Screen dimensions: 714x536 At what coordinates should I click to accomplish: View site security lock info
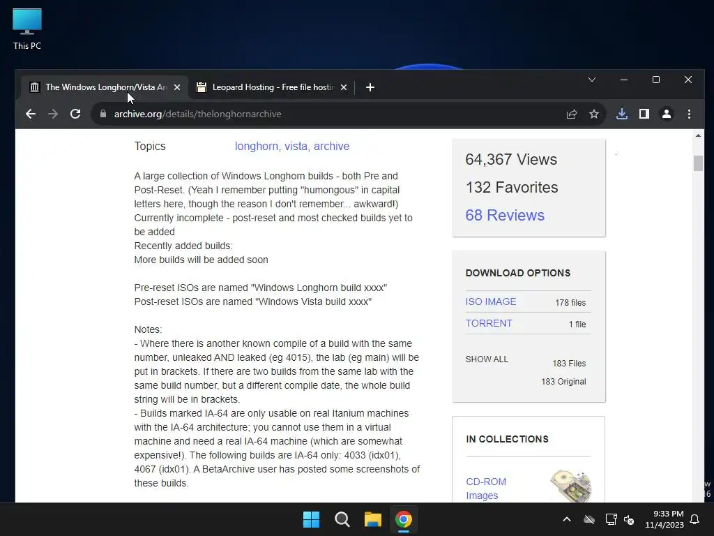coord(103,114)
